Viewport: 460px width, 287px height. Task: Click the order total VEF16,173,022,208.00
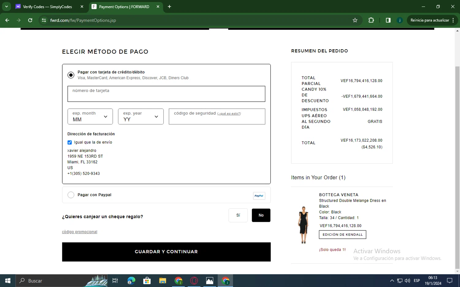point(361,140)
